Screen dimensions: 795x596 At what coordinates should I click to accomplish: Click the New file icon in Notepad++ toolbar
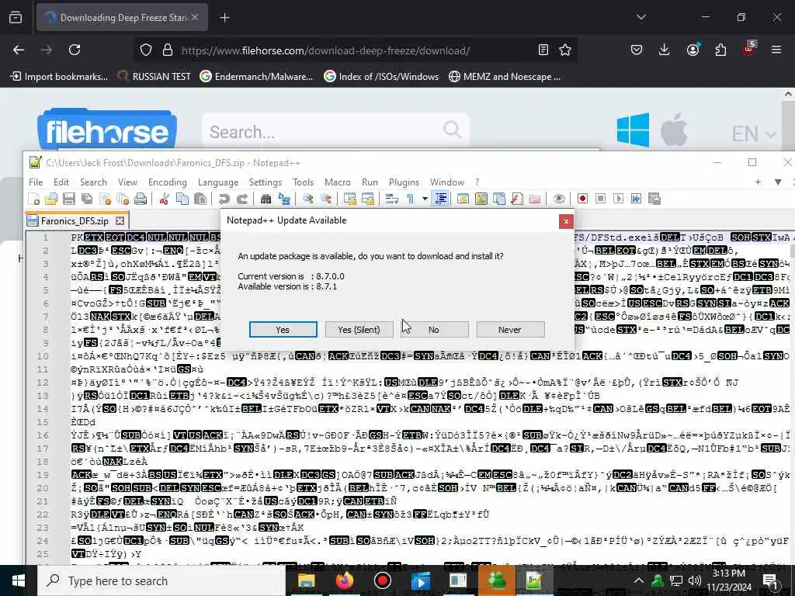[34, 199]
